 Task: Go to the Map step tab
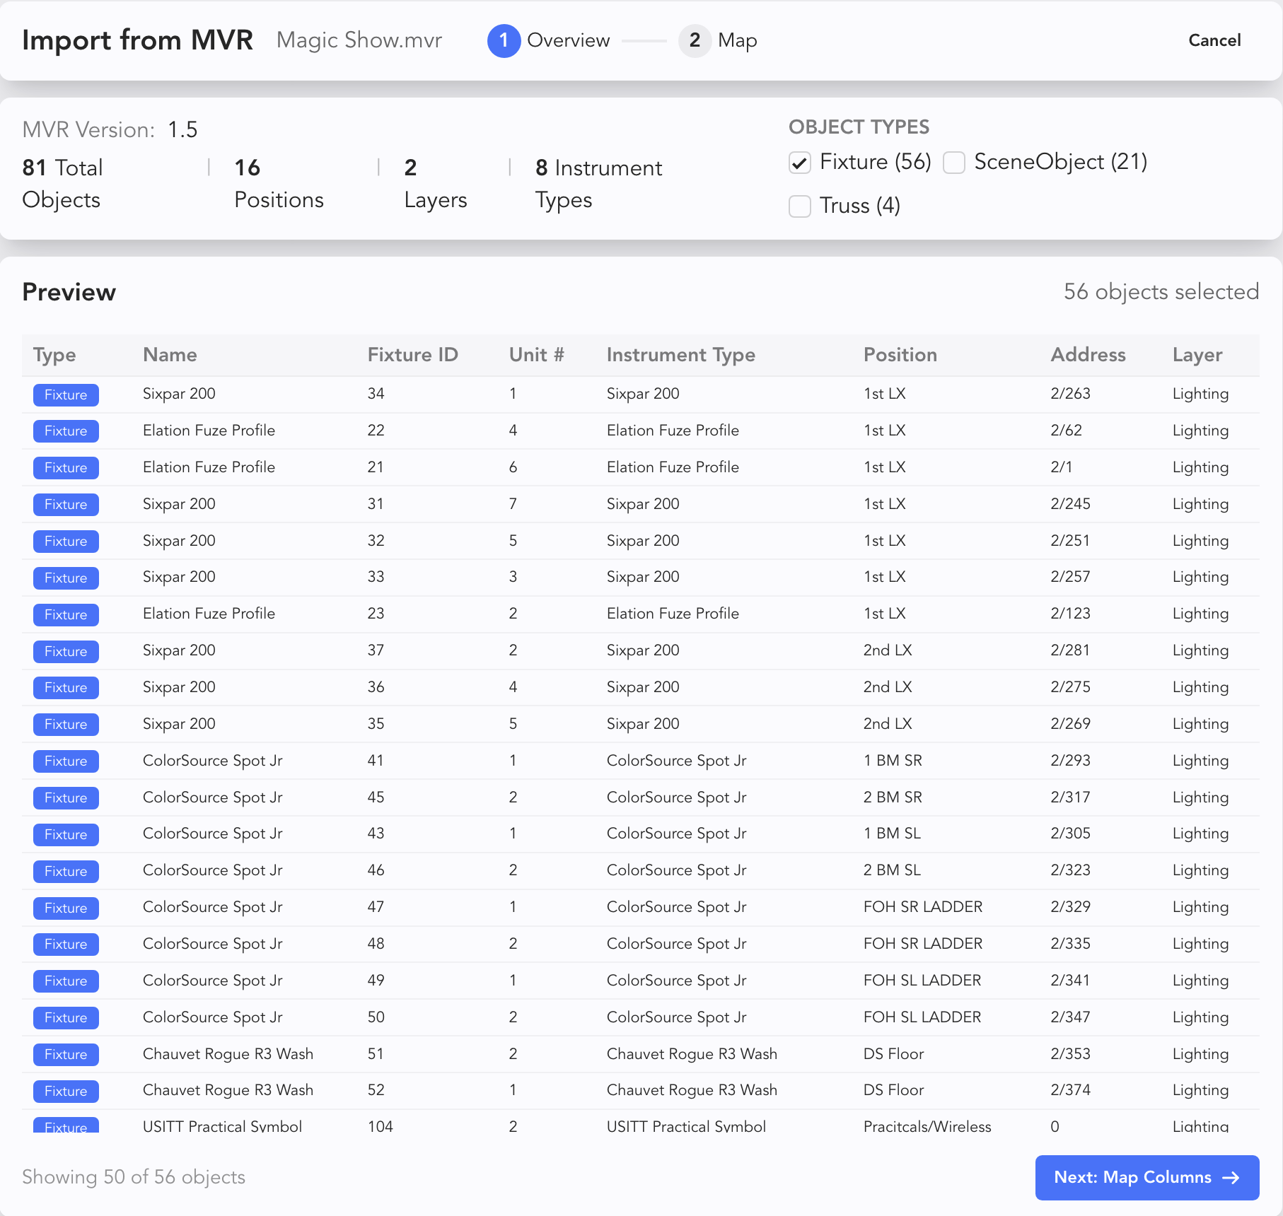click(736, 41)
